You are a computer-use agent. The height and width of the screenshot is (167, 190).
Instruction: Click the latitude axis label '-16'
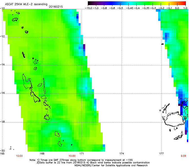tap(2, 93)
